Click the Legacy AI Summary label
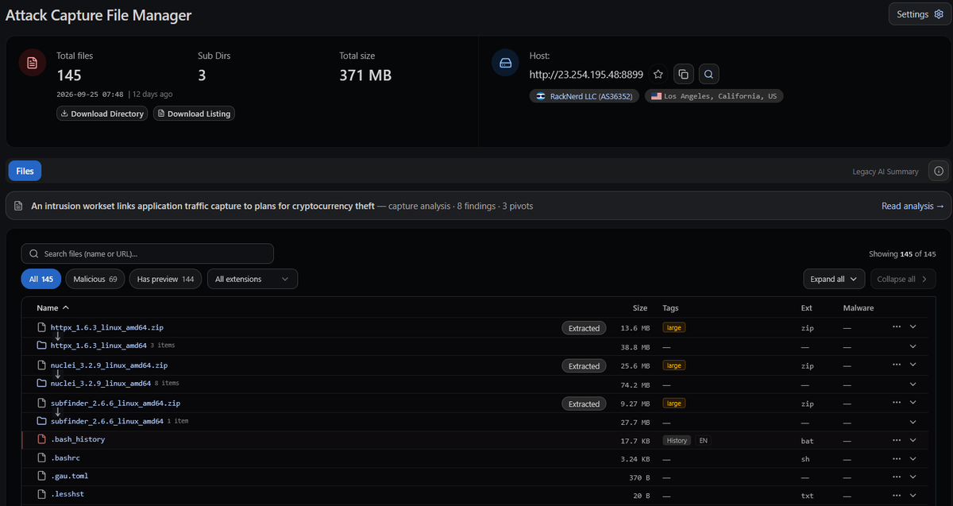The height and width of the screenshot is (506, 953). (885, 172)
